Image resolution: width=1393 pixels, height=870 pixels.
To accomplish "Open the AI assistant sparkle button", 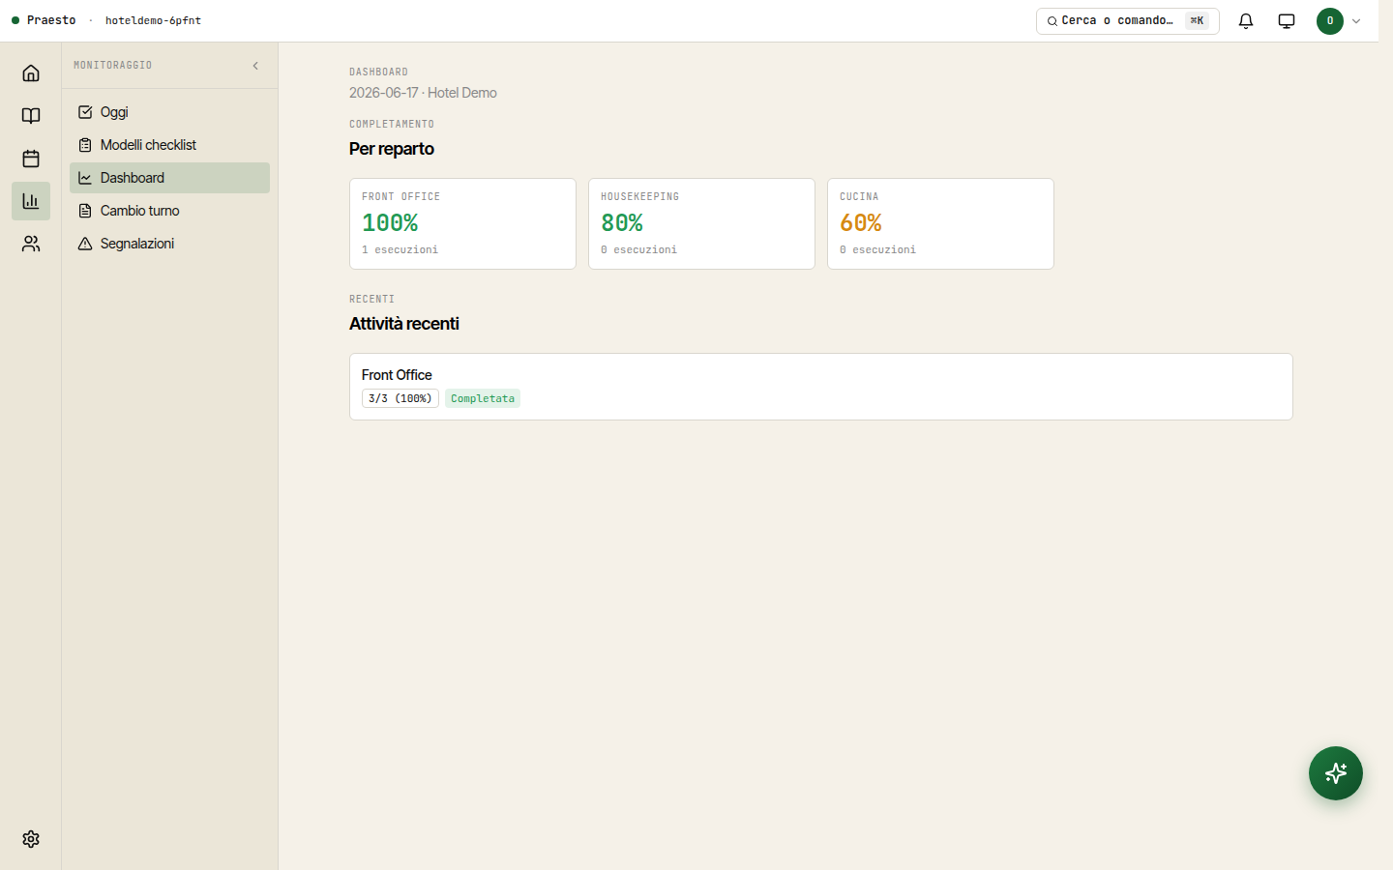I will pyautogui.click(x=1336, y=773).
